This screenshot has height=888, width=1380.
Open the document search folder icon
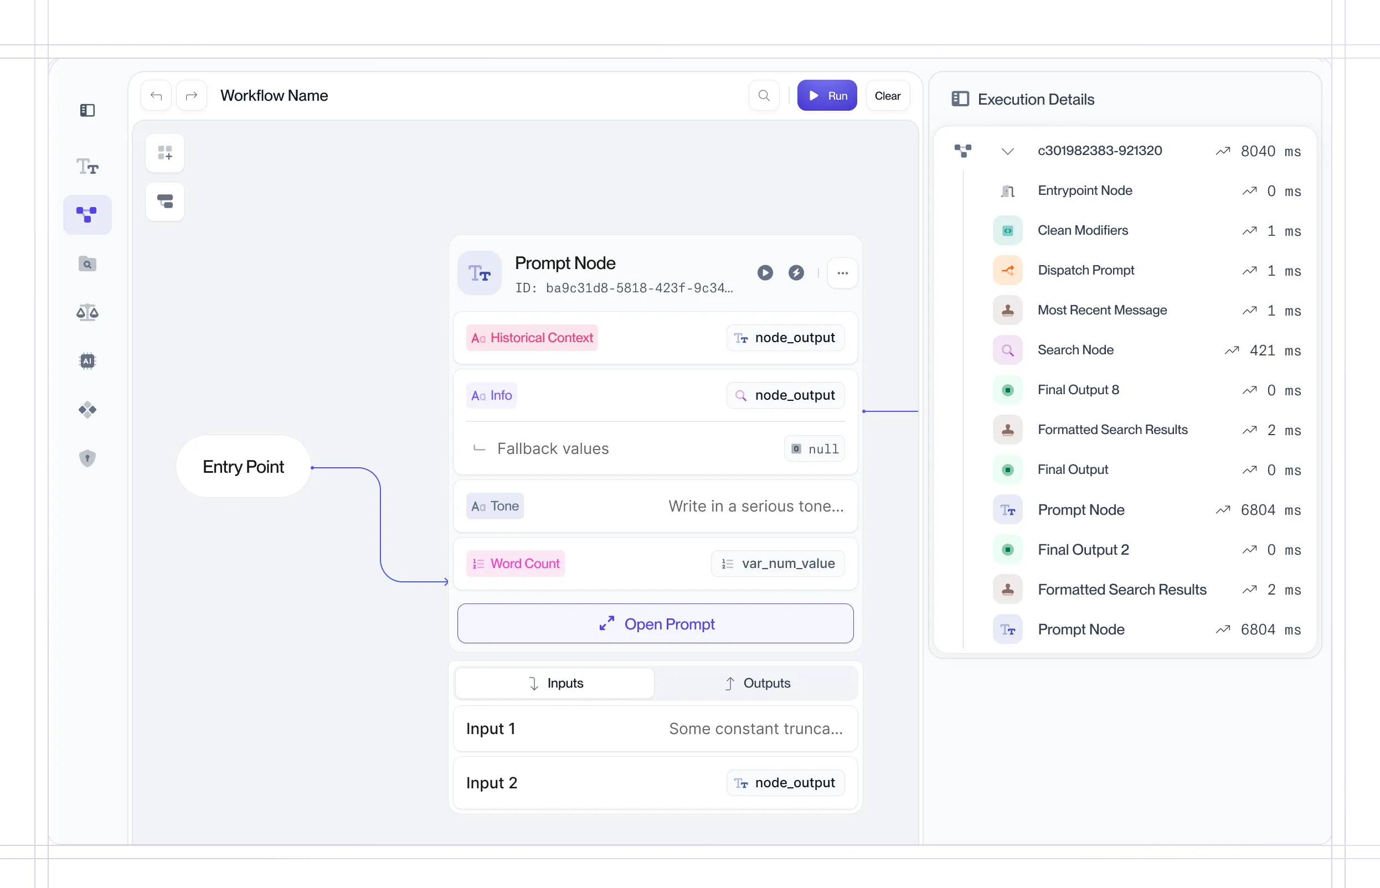[x=87, y=264]
